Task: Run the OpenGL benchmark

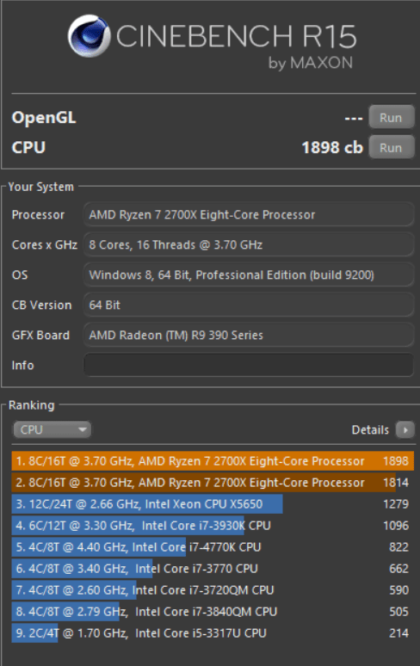Action: [391, 117]
